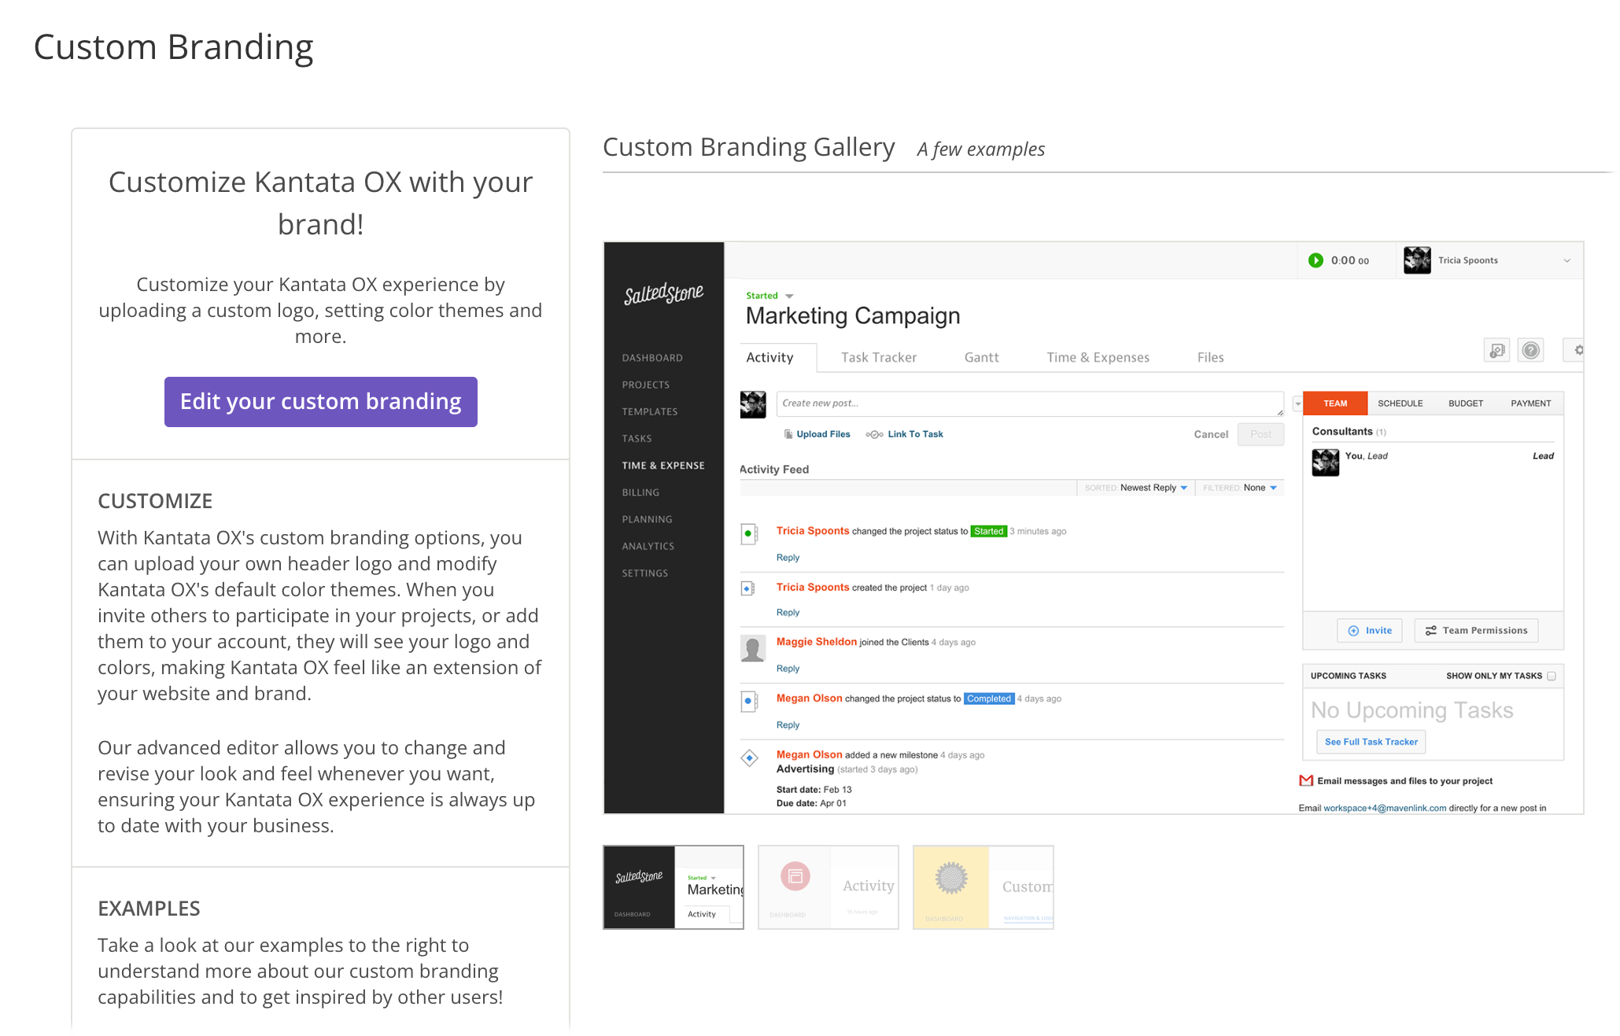Click the link-to-task chain icon

874,434
